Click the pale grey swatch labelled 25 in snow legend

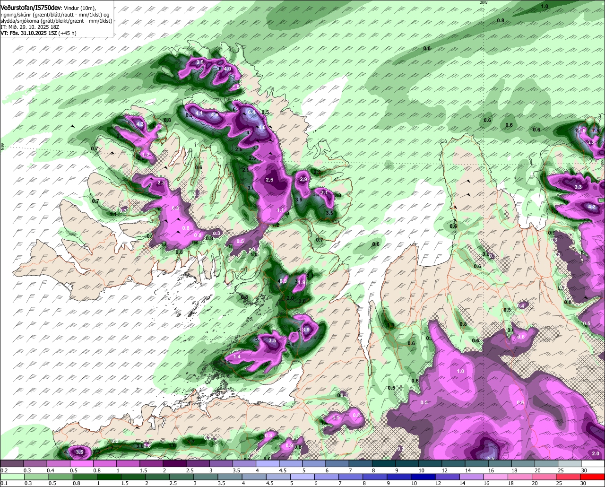click(x=570, y=463)
